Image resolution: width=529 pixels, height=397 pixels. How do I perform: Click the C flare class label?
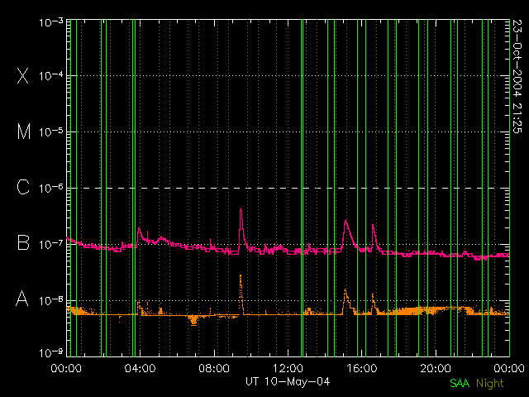23,188
